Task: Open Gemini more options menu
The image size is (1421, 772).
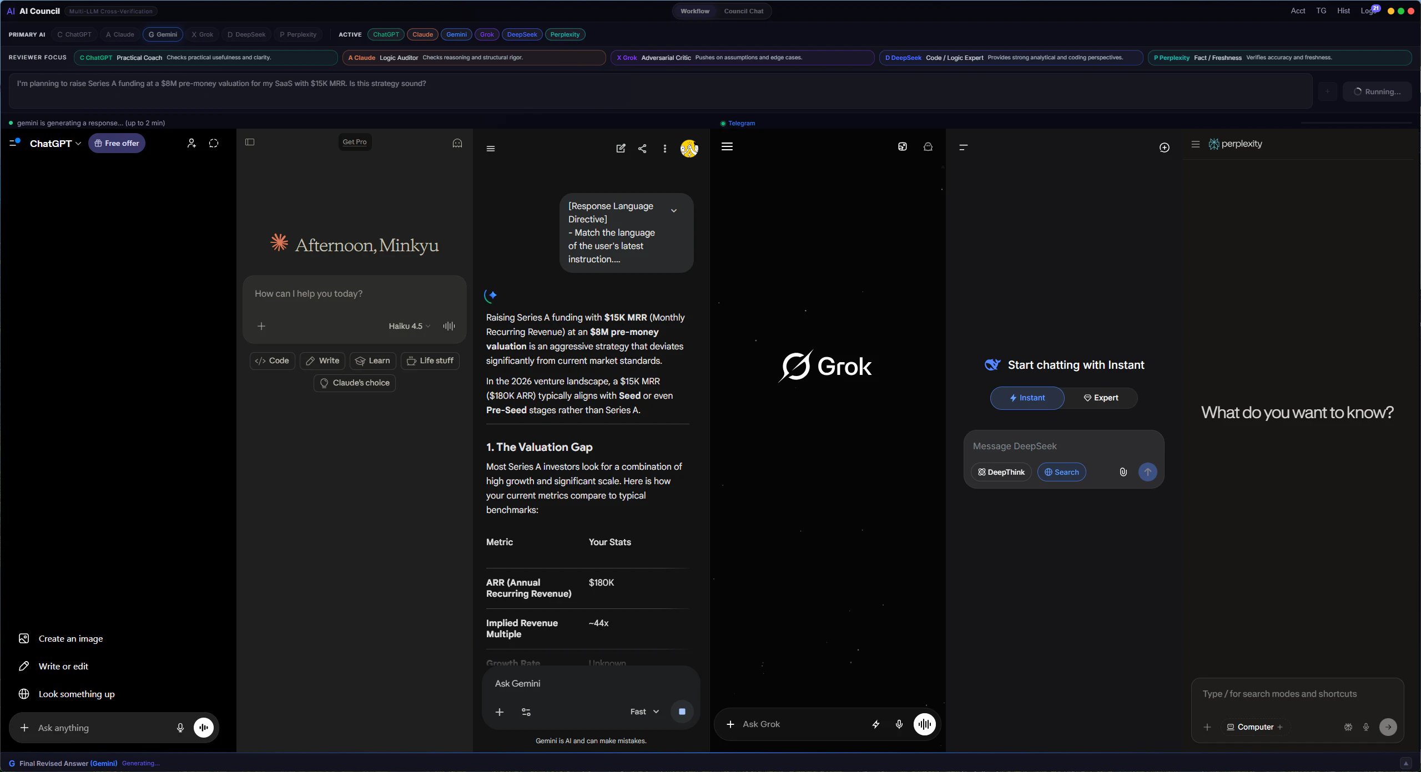Action: 665,149
